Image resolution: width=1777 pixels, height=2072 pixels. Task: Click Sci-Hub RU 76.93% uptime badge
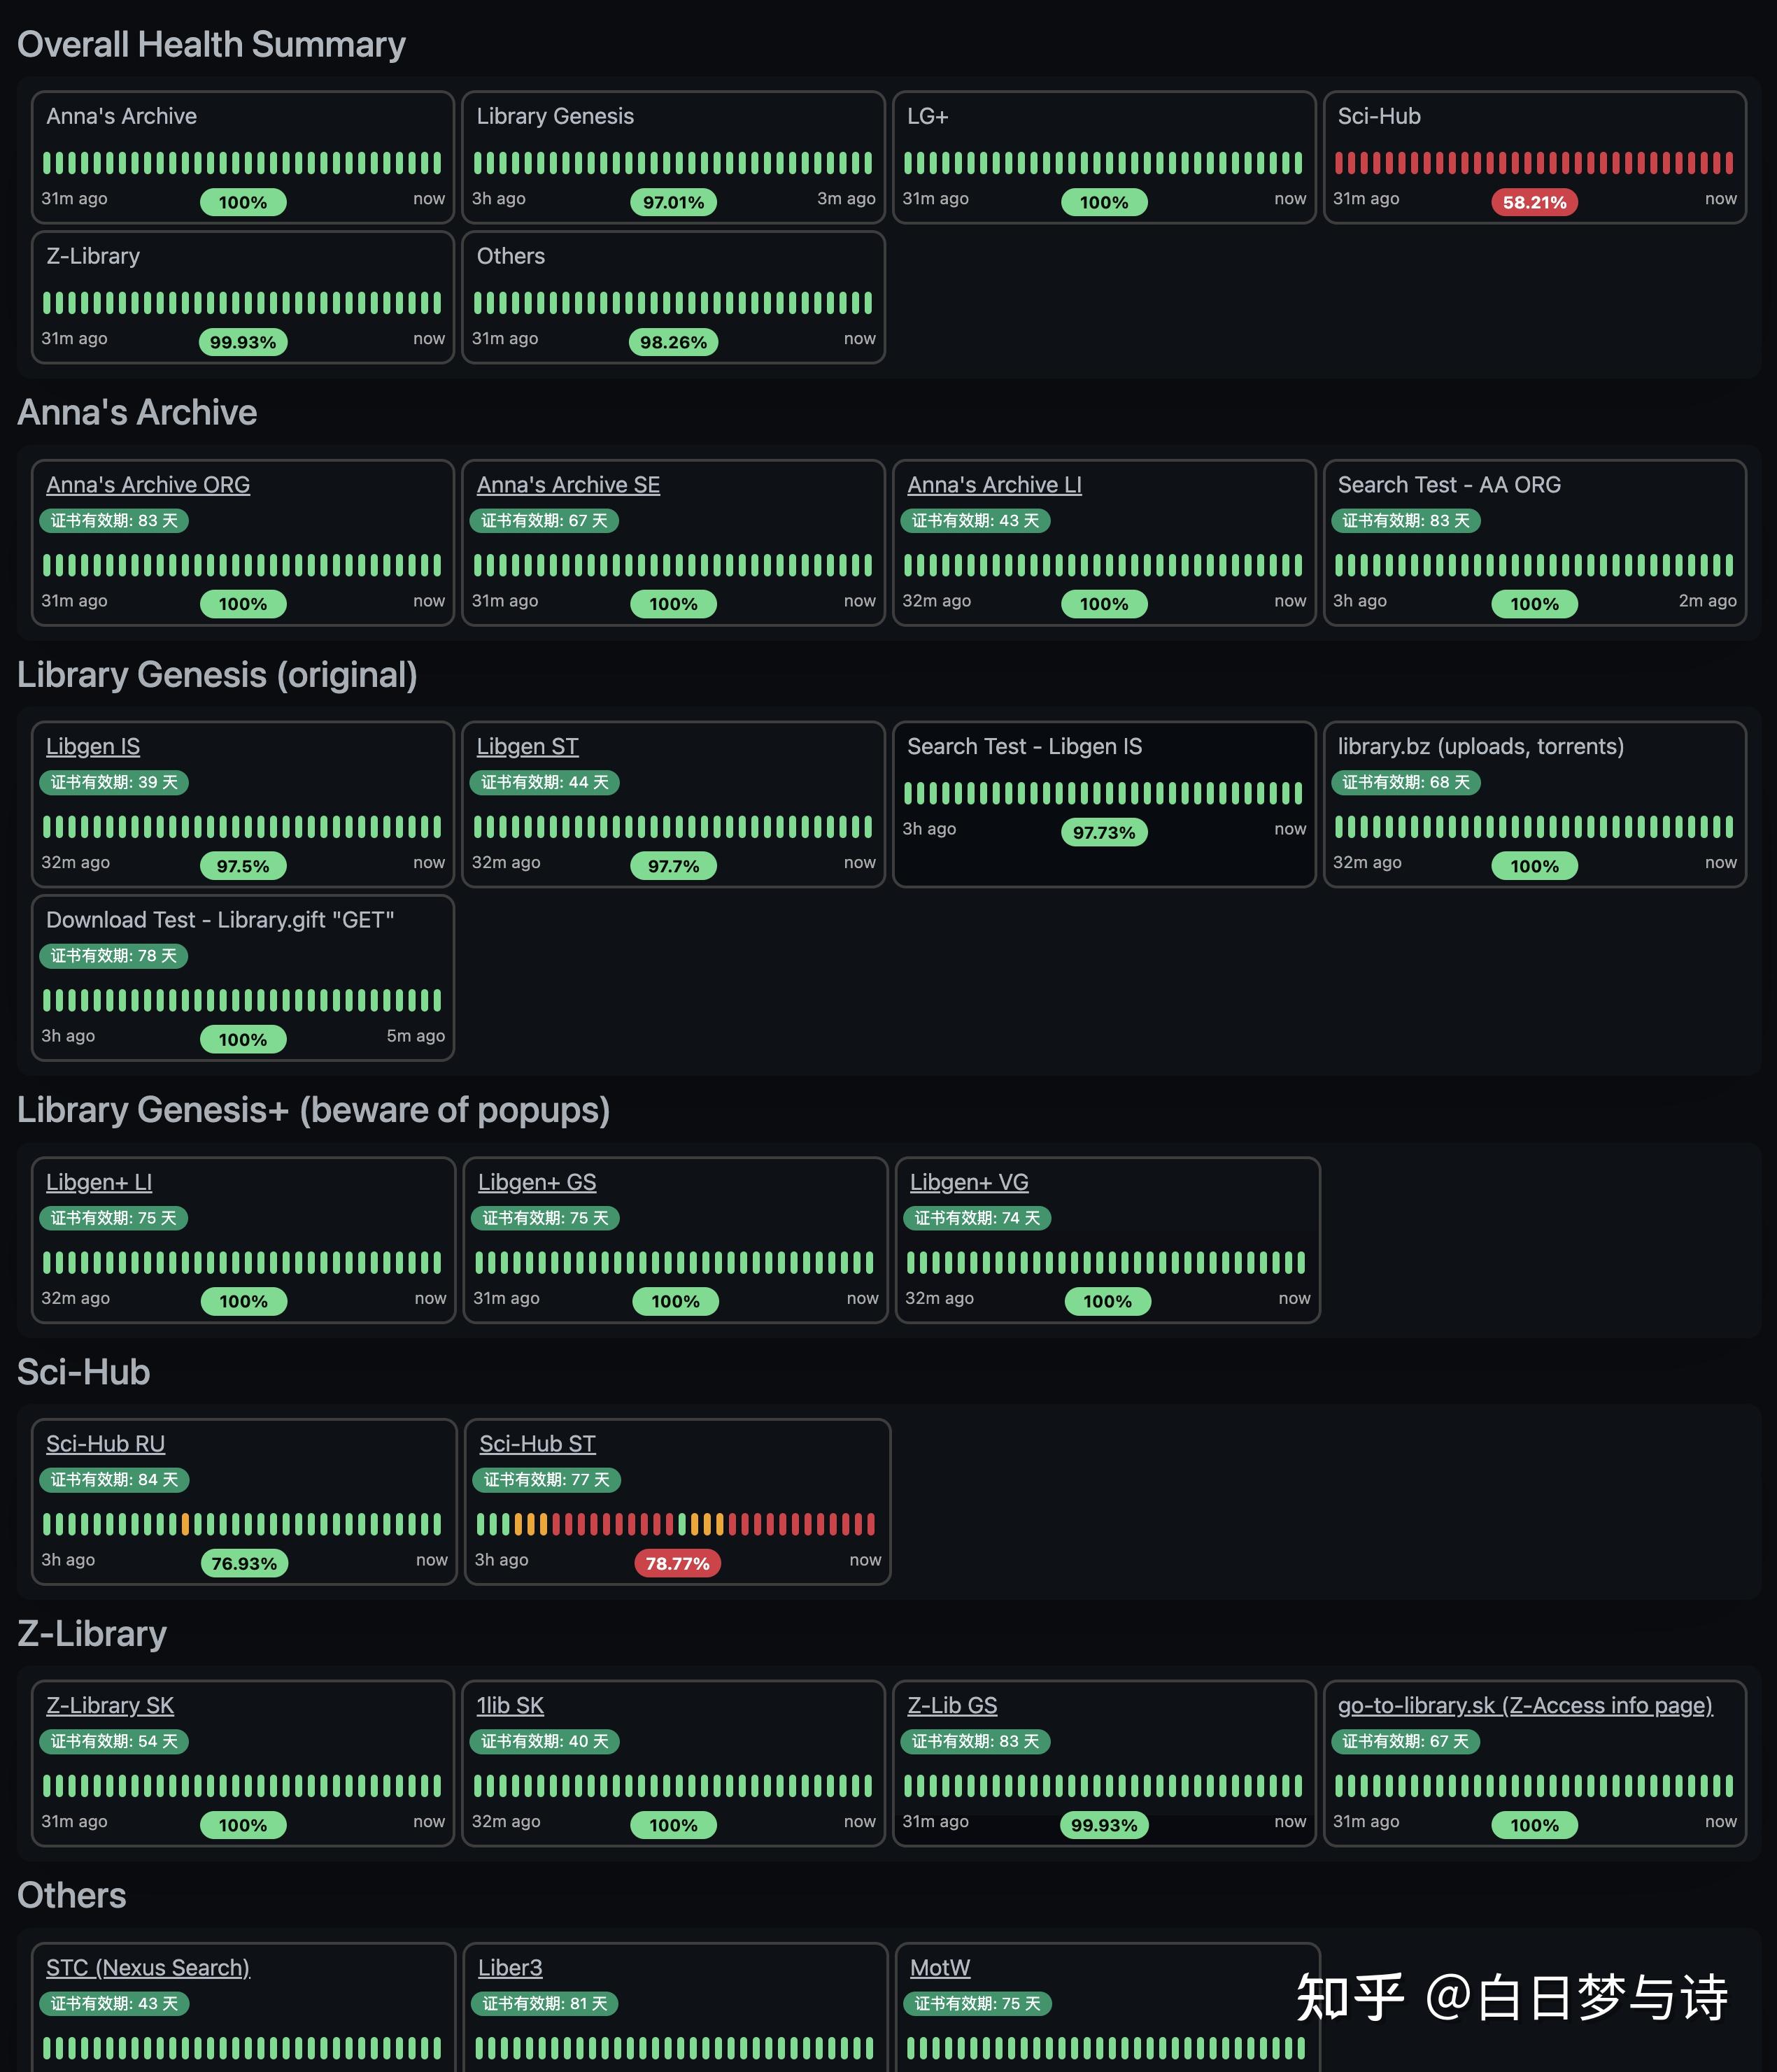(244, 1563)
